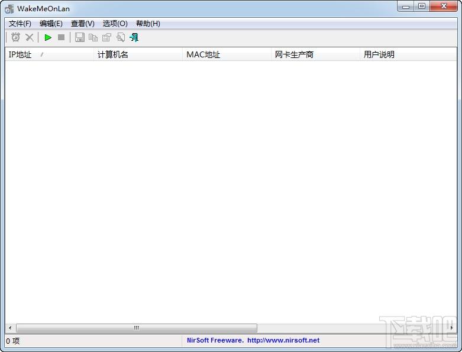The image size is (462, 352).
Task: Sort by the 网卡生产商 column header
Action: click(315, 54)
